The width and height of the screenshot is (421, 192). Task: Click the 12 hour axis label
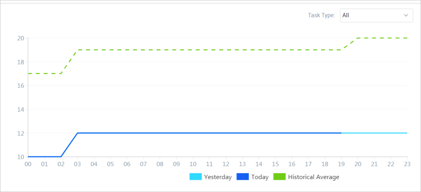pyautogui.click(x=226, y=164)
